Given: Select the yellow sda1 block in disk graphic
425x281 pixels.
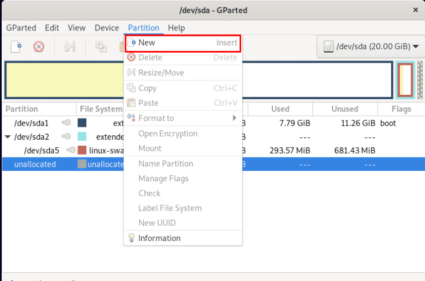Looking at the screenshot, I should point(64,80).
